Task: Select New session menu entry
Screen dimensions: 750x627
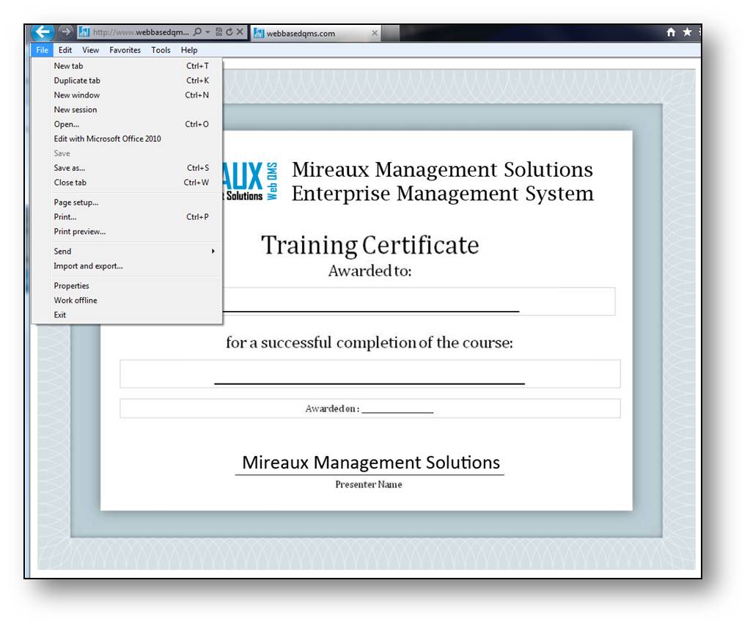Action: click(x=127, y=109)
